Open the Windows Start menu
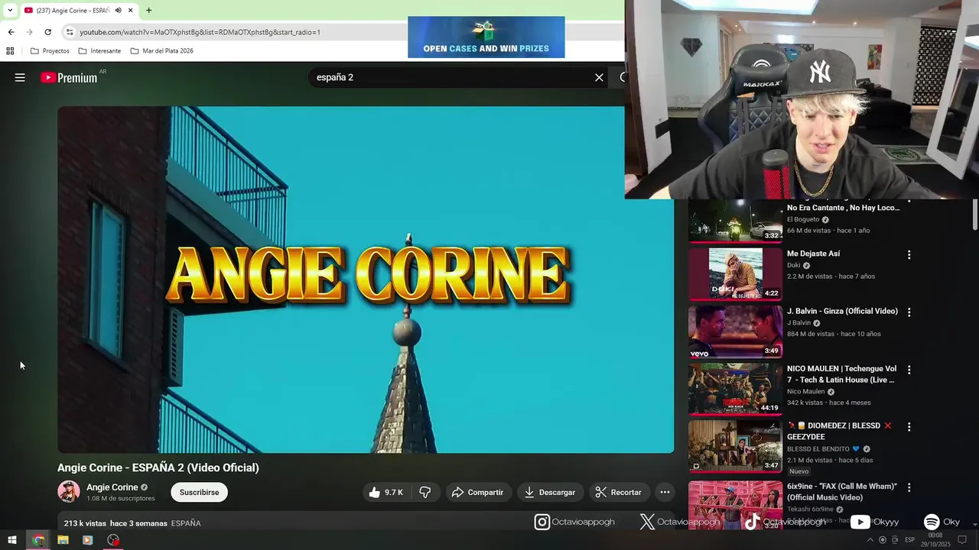The height and width of the screenshot is (550, 979). coord(12,540)
